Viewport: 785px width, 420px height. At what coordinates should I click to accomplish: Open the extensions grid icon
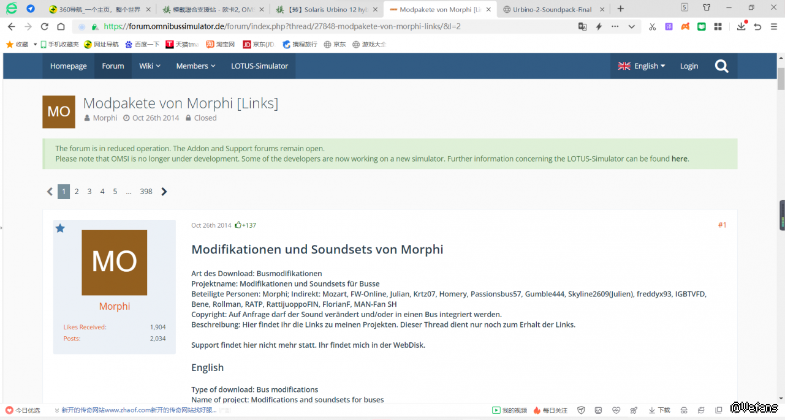718,26
